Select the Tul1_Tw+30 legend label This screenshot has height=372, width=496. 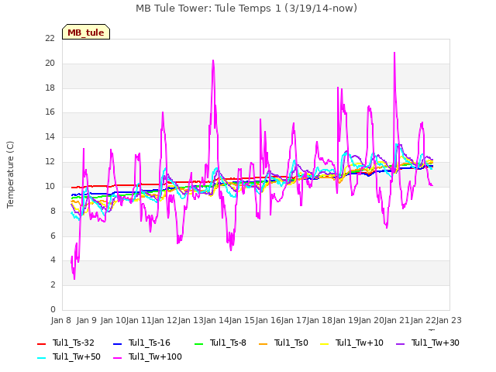pos(436,343)
